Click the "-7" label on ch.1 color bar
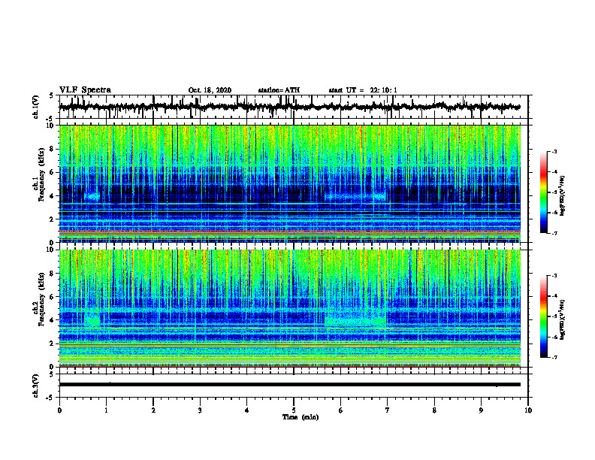The width and height of the screenshot is (595, 460). [x=554, y=233]
